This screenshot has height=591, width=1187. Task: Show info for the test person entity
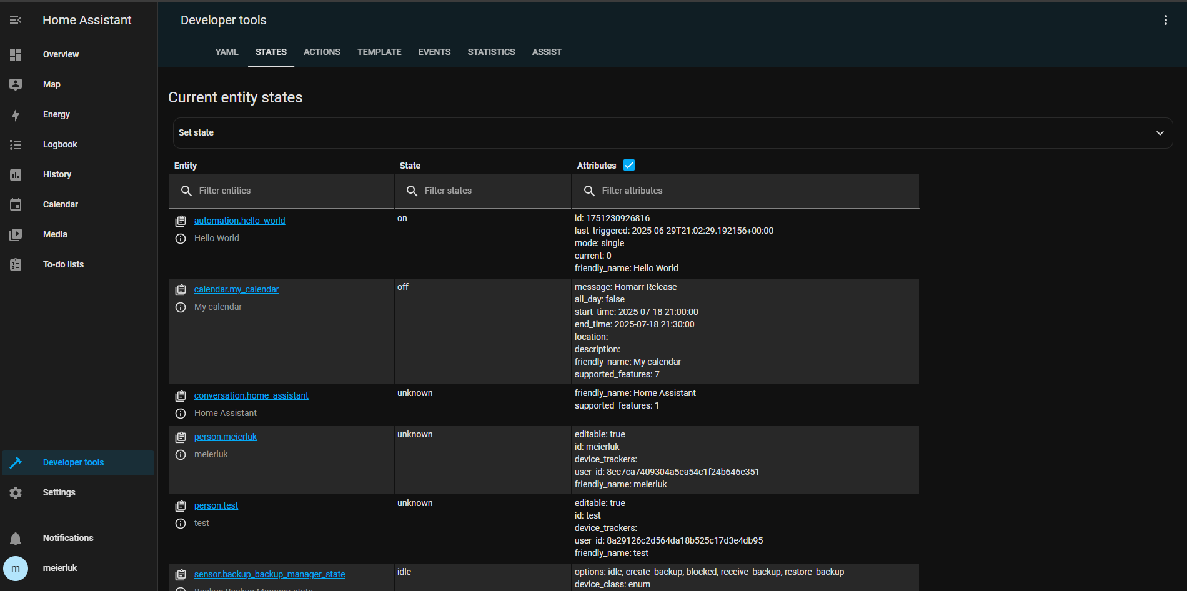click(x=181, y=523)
